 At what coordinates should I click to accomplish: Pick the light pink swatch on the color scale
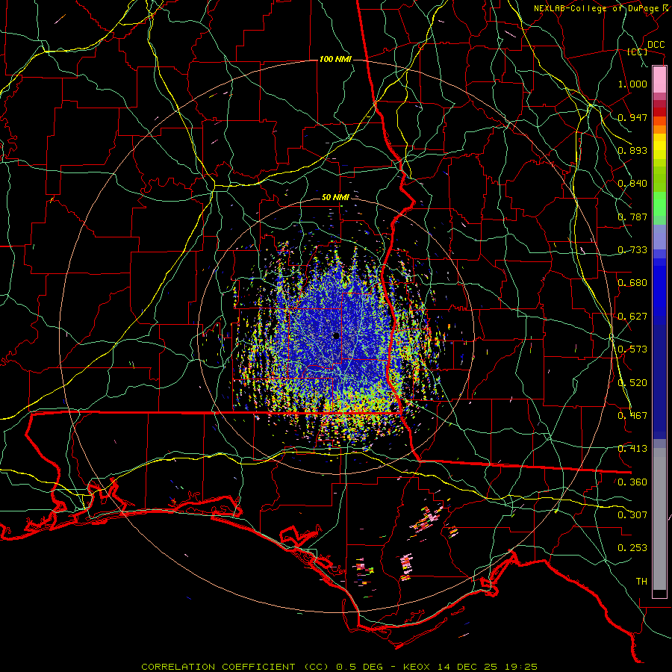pos(659,79)
